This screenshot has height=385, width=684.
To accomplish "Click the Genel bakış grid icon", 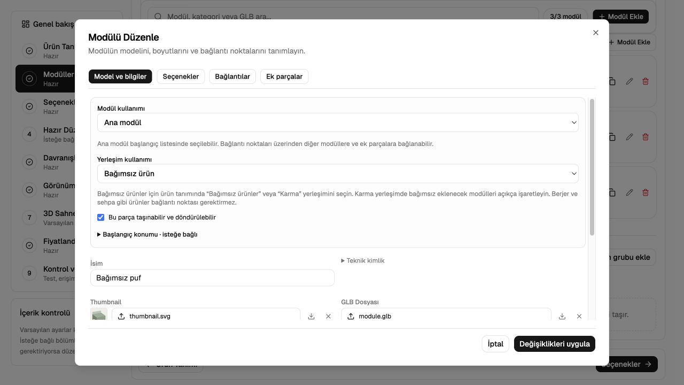I will (26, 24).
